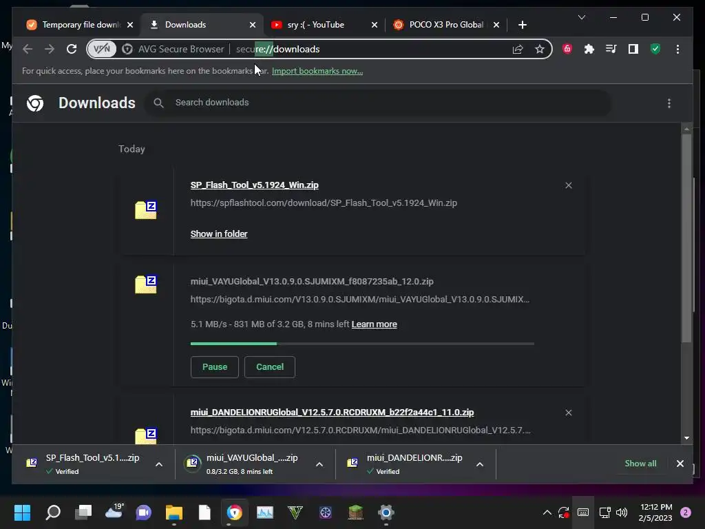This screenshot has width=705, height=529.
Task: Open the media control playlist icon
Action: tap(611, 49)
